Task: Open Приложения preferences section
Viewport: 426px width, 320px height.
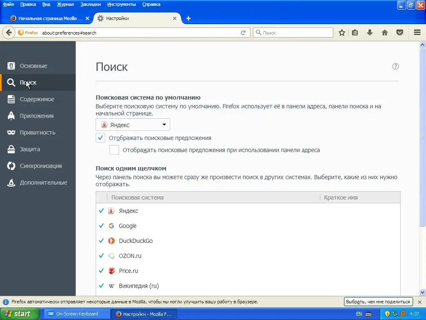Action: 38,116
